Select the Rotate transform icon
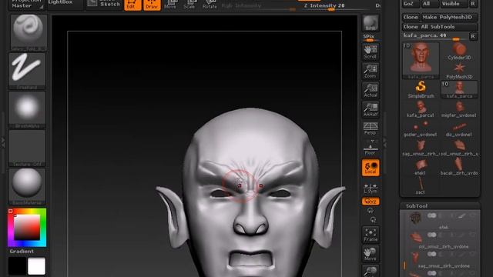This screenshot has height=277, width=493. point(210,5)
